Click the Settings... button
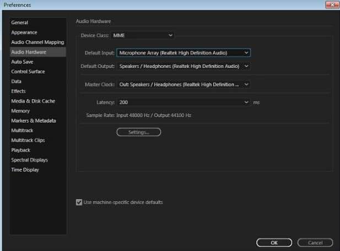This screenshot has width=340, height=251. point(139,132)
